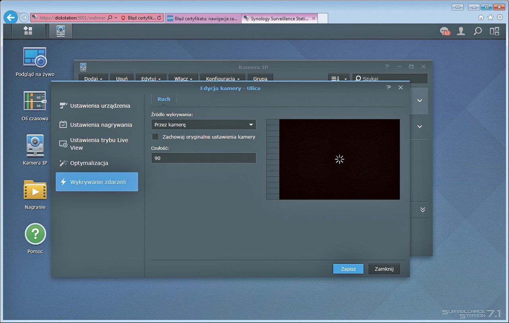Open Źródło wykrywania dropdown Przez kamerę
This screenshot has width=509, height=323.
pos(204,125)
